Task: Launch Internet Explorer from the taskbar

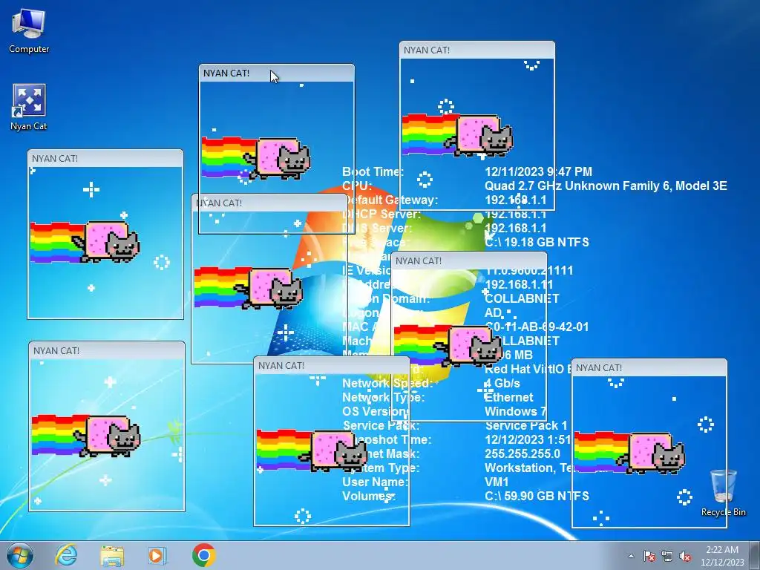Action: [66, 555]
